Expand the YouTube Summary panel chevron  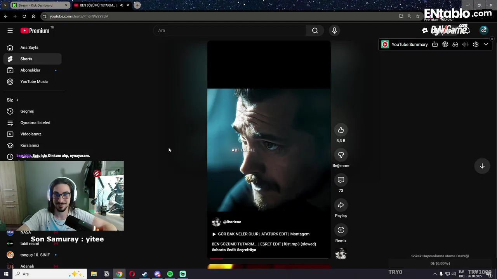click(x=486, y=45)
